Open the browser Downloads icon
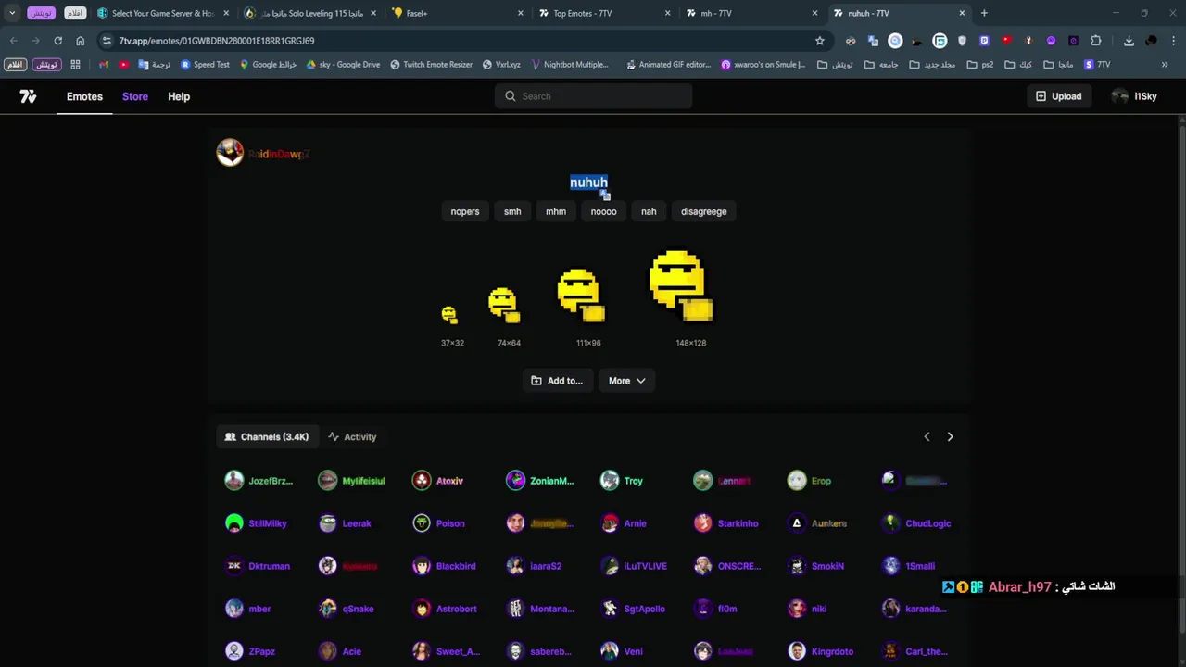 point(1129,41)
